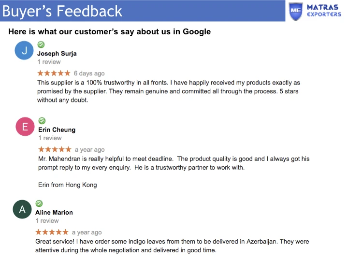Image resolution: width=348 pixels, height=261 pixels.
Task: Click green verified badge above Aline Marion
Action: coord(39,203)
